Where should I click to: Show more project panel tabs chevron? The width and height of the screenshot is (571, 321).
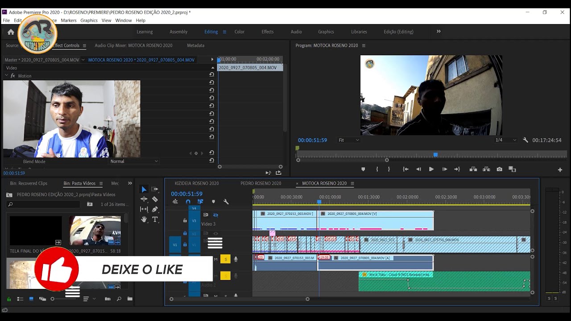130,183
